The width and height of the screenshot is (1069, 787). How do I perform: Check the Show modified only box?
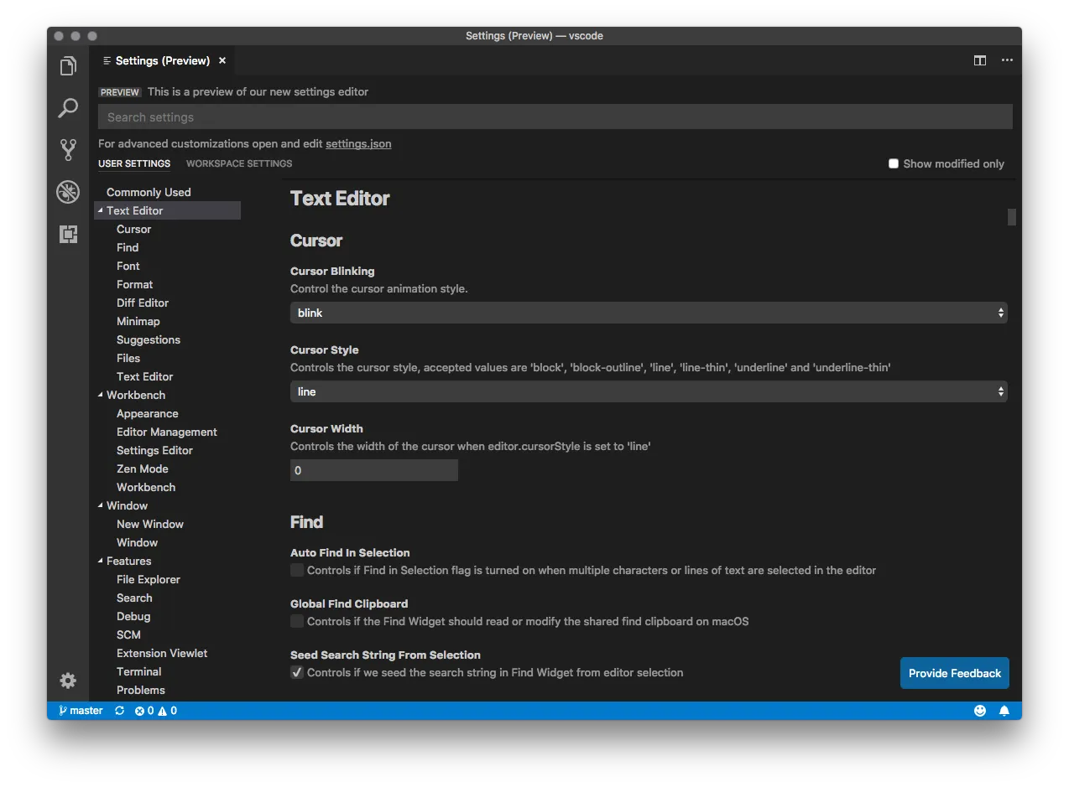(x=894, y=163)
